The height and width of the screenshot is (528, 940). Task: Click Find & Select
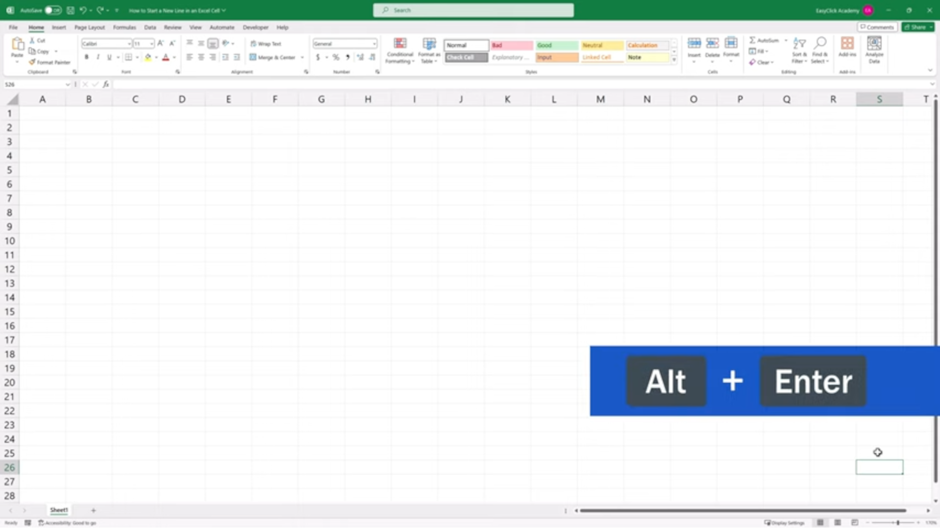click(x=821, y=50)
